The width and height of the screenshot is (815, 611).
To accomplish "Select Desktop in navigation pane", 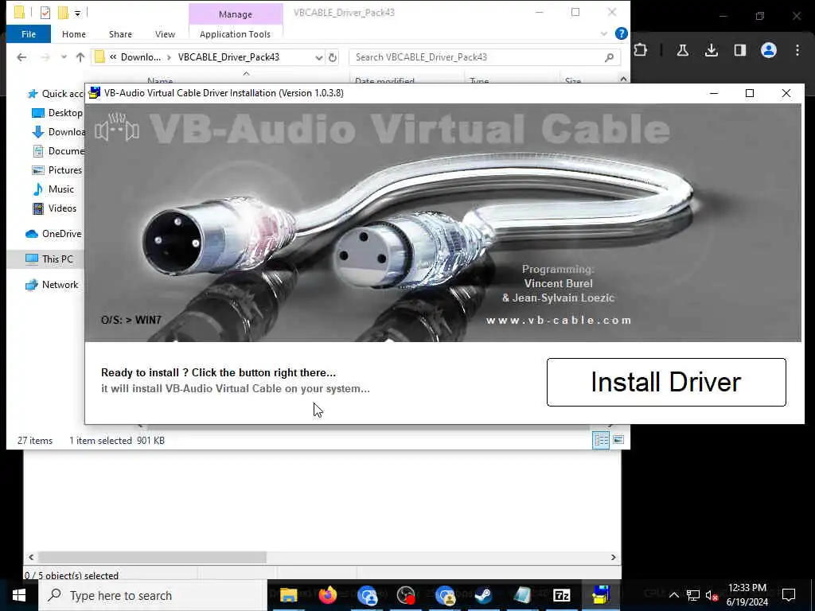I will tap(57, 113).
